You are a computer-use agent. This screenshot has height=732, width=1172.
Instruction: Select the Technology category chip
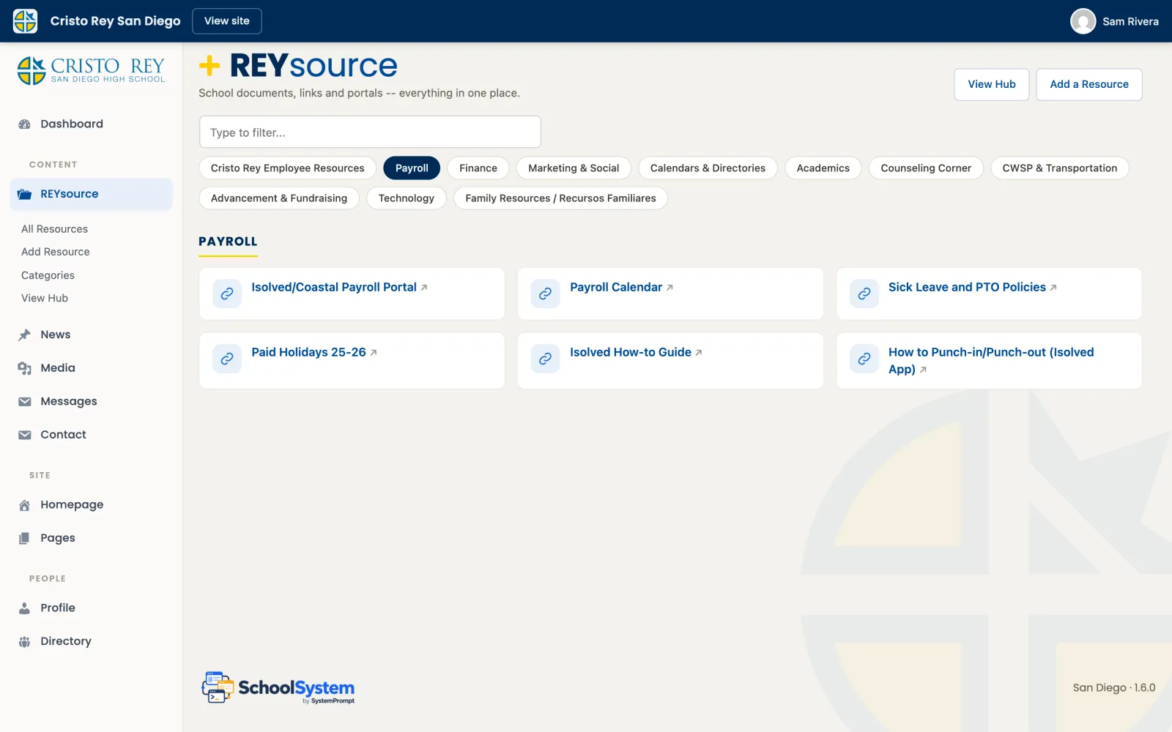pyautogui.click(x=407, y=198)
